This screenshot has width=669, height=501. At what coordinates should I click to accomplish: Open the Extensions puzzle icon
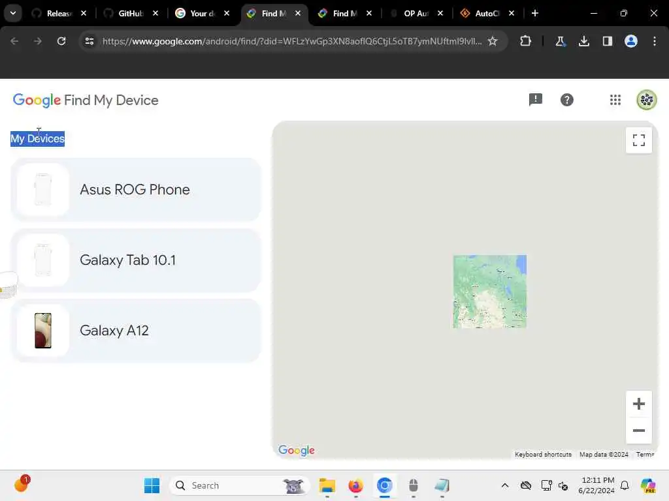pos(526,41)
